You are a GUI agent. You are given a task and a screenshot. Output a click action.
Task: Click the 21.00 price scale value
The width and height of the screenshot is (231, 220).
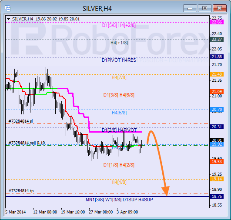point(217,96)
